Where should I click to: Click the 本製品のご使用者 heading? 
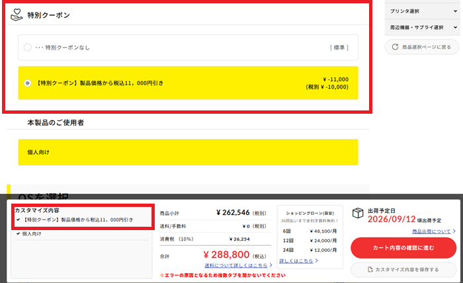[56, 123]
